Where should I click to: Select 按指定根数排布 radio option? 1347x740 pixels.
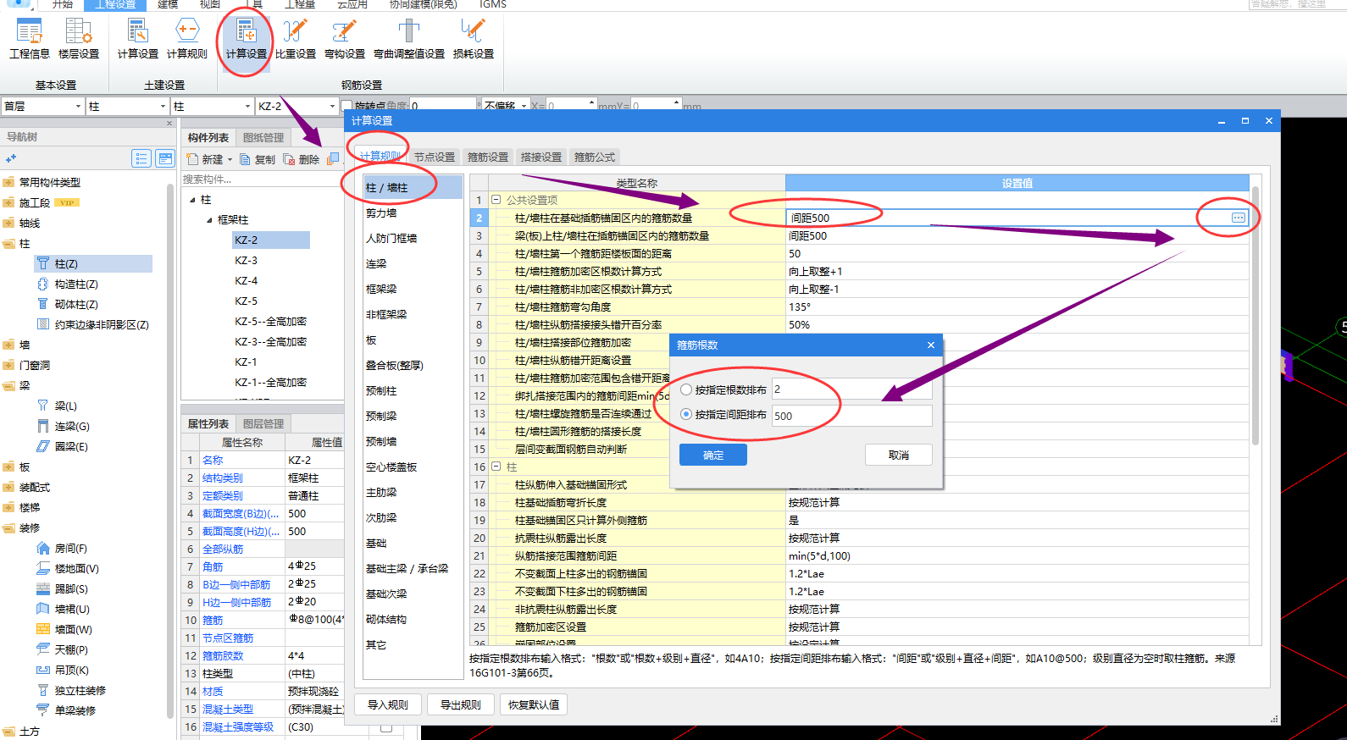coord(686,389)
